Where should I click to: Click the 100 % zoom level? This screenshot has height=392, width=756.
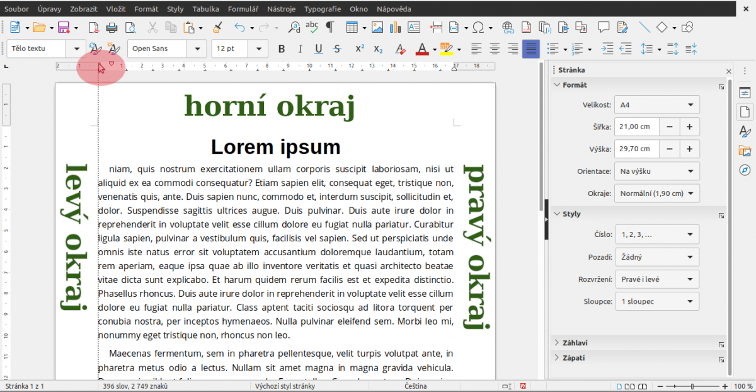(x=744, y=386)
